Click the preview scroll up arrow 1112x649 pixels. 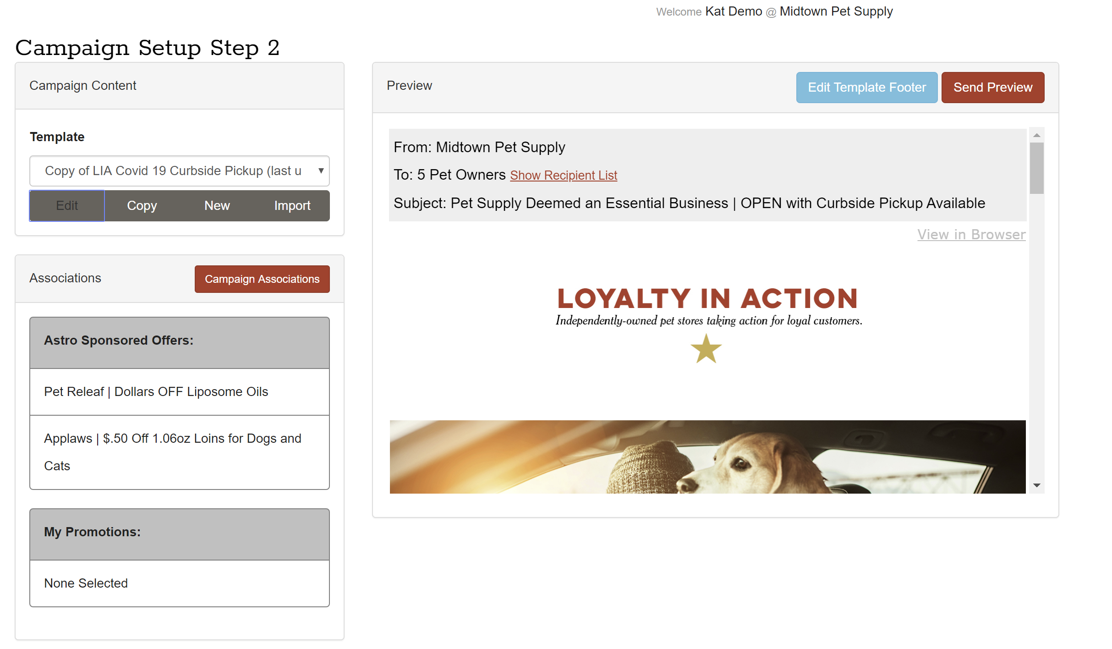pos(1036,135)
